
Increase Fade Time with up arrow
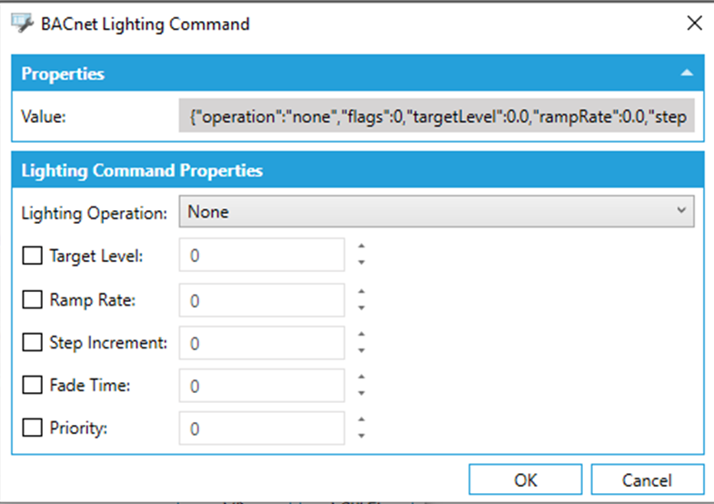click(x=361, y=378)
